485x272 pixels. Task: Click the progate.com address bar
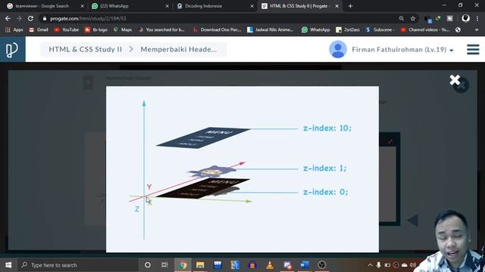tap(217, 18)
